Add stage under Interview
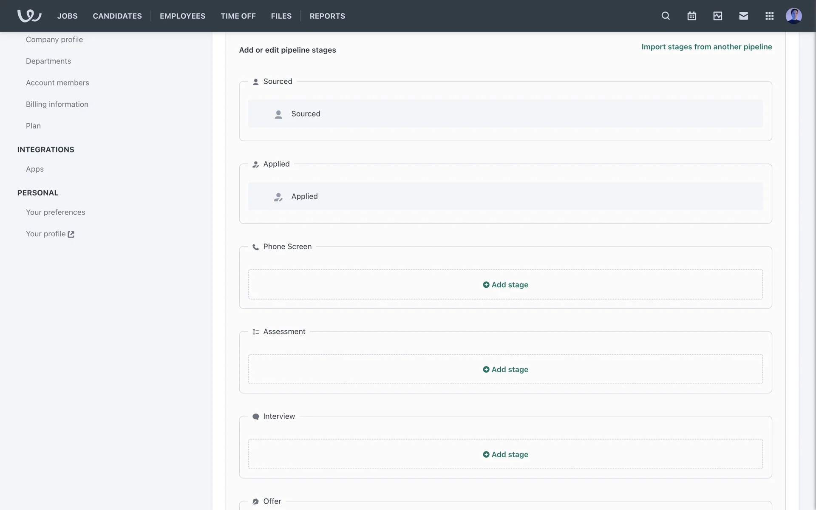816x510 pixels. click(x=505, y=454)
